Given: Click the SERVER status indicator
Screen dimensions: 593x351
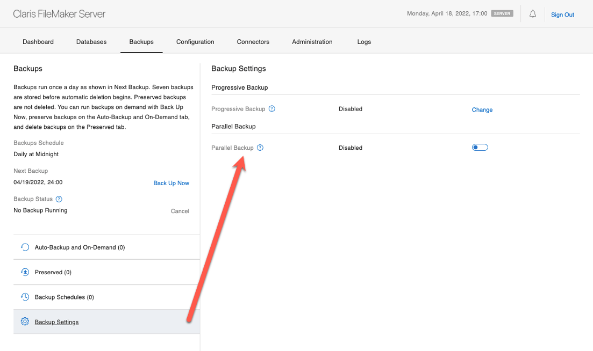Looking at the screenshot, I should coord(502,13).
